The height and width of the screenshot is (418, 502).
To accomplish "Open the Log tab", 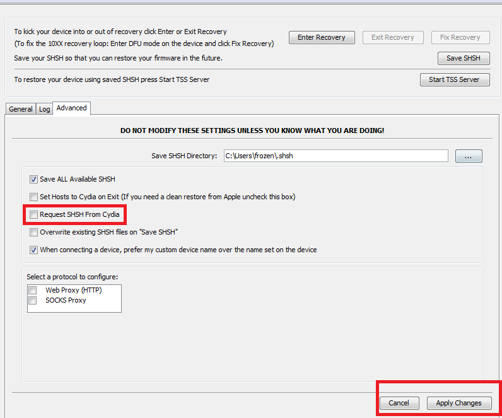I will coord(45,109).
